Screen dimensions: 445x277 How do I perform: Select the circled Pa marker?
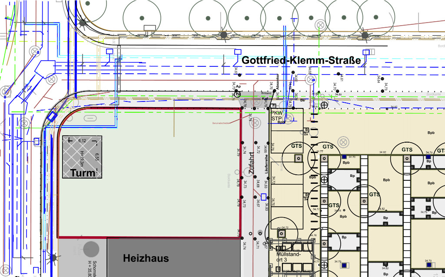click(x=238, y=94)
